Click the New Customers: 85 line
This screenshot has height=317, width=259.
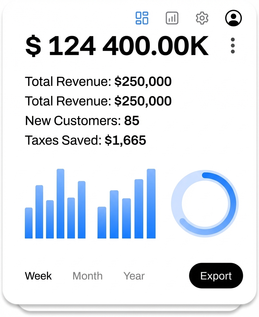click(82, 121)
